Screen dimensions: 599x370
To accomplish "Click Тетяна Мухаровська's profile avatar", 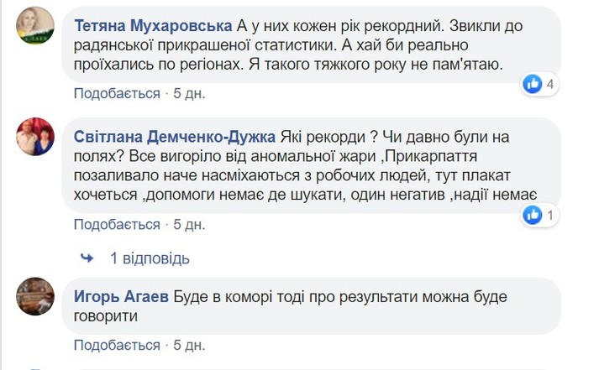I will tap(35, 28).
